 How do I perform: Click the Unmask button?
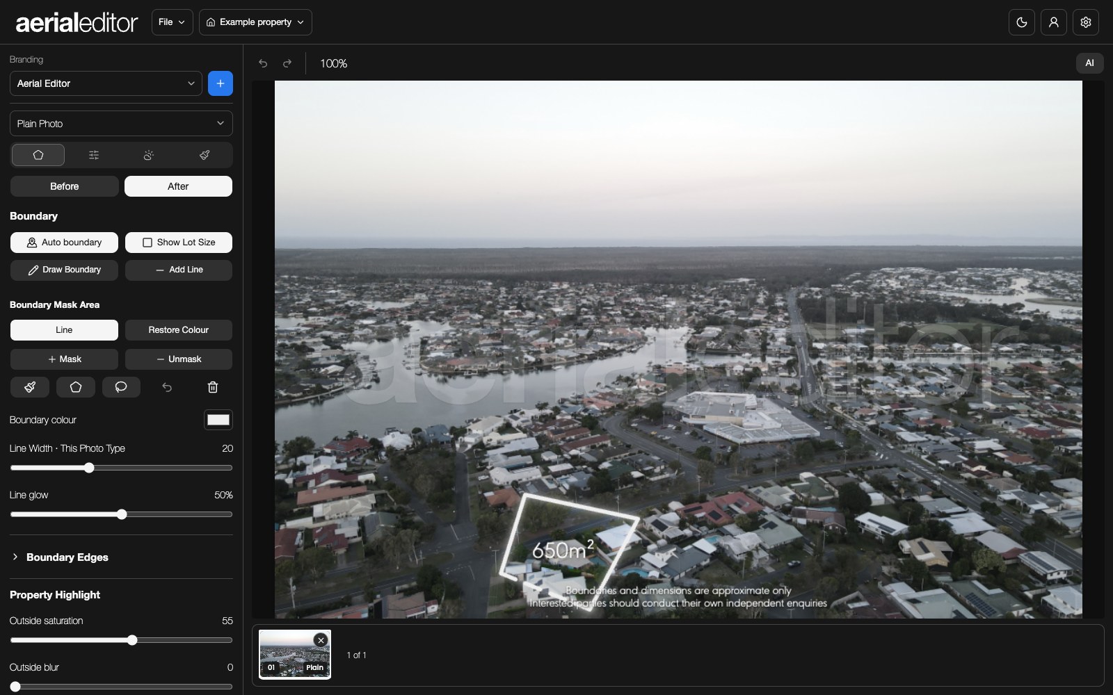[179, 359]
